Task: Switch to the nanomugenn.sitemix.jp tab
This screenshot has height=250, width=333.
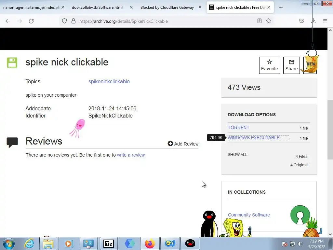Action: click(32, 7)
